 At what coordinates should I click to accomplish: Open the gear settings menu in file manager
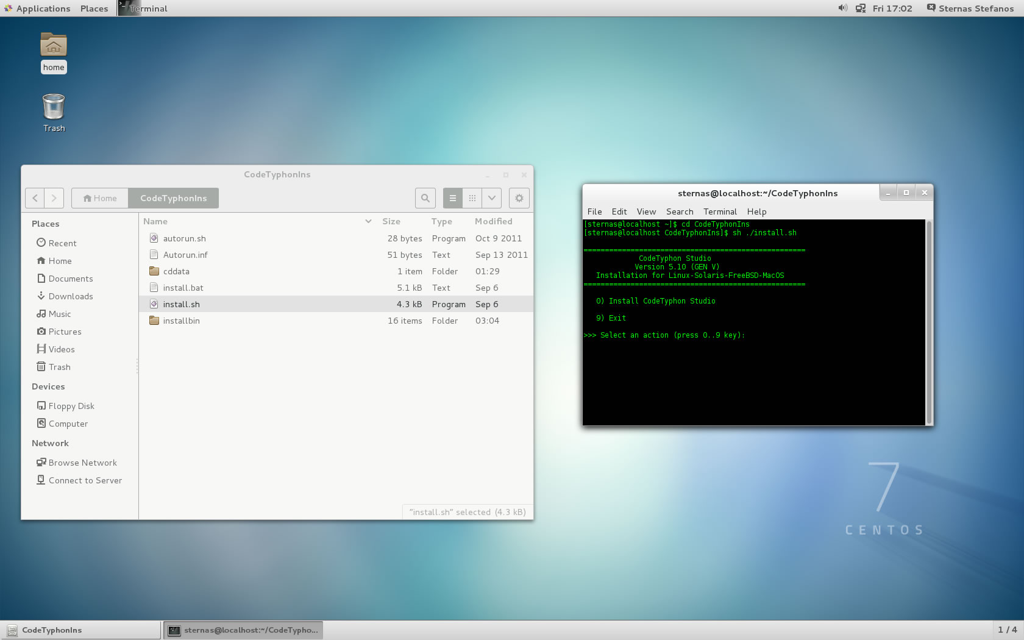519,198
